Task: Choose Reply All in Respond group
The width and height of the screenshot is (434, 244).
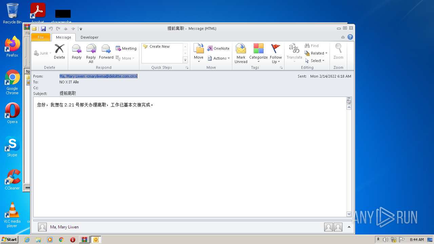Action: click(91, 54)
